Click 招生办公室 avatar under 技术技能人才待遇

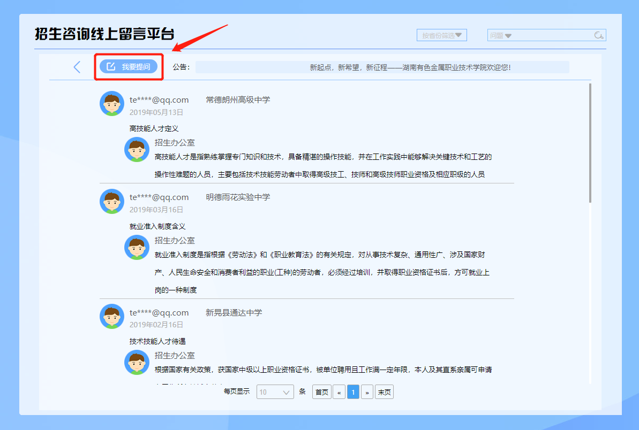137,362
